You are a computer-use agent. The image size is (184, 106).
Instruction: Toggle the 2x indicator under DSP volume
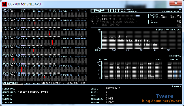pos(179,26)
